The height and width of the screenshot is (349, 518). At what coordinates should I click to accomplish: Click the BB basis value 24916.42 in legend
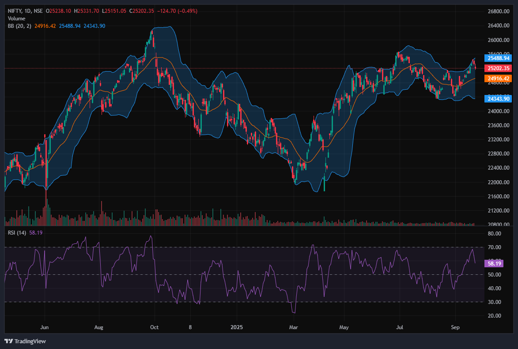[x=45, y=26]
